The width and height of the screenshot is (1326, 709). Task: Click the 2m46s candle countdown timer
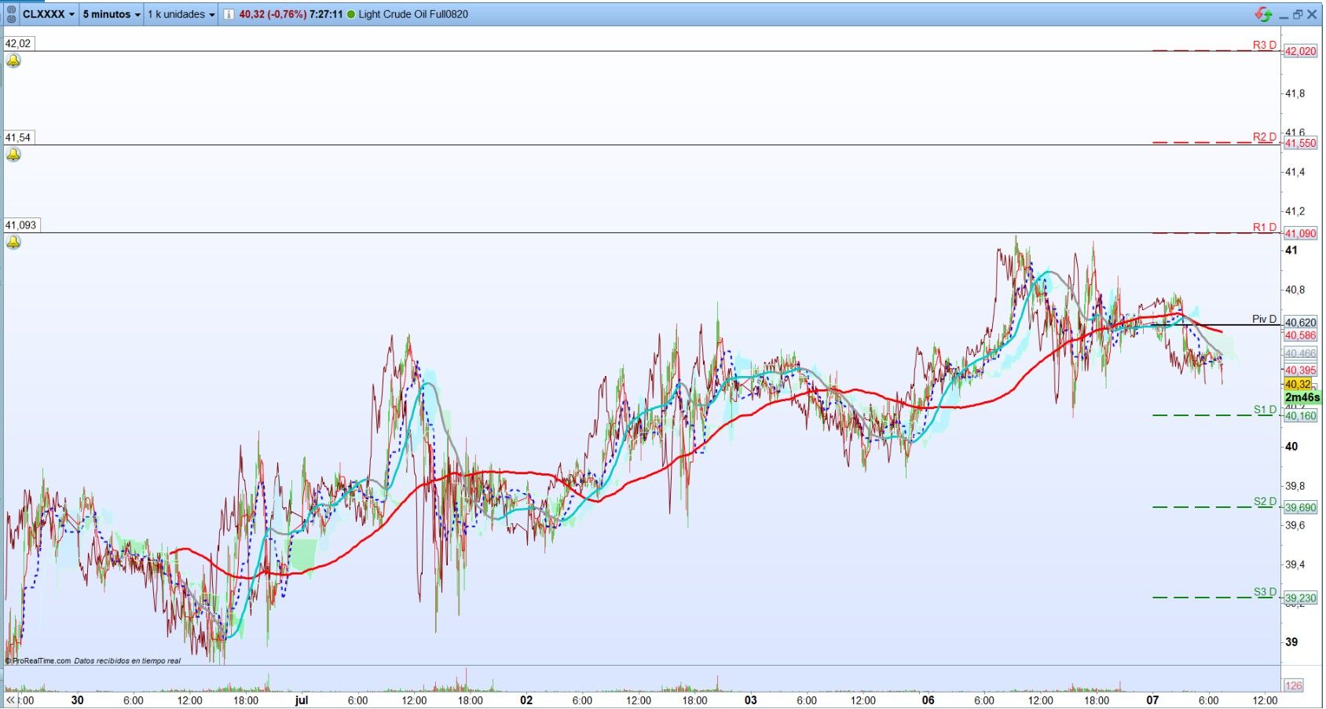click(x=1302, y=397)
